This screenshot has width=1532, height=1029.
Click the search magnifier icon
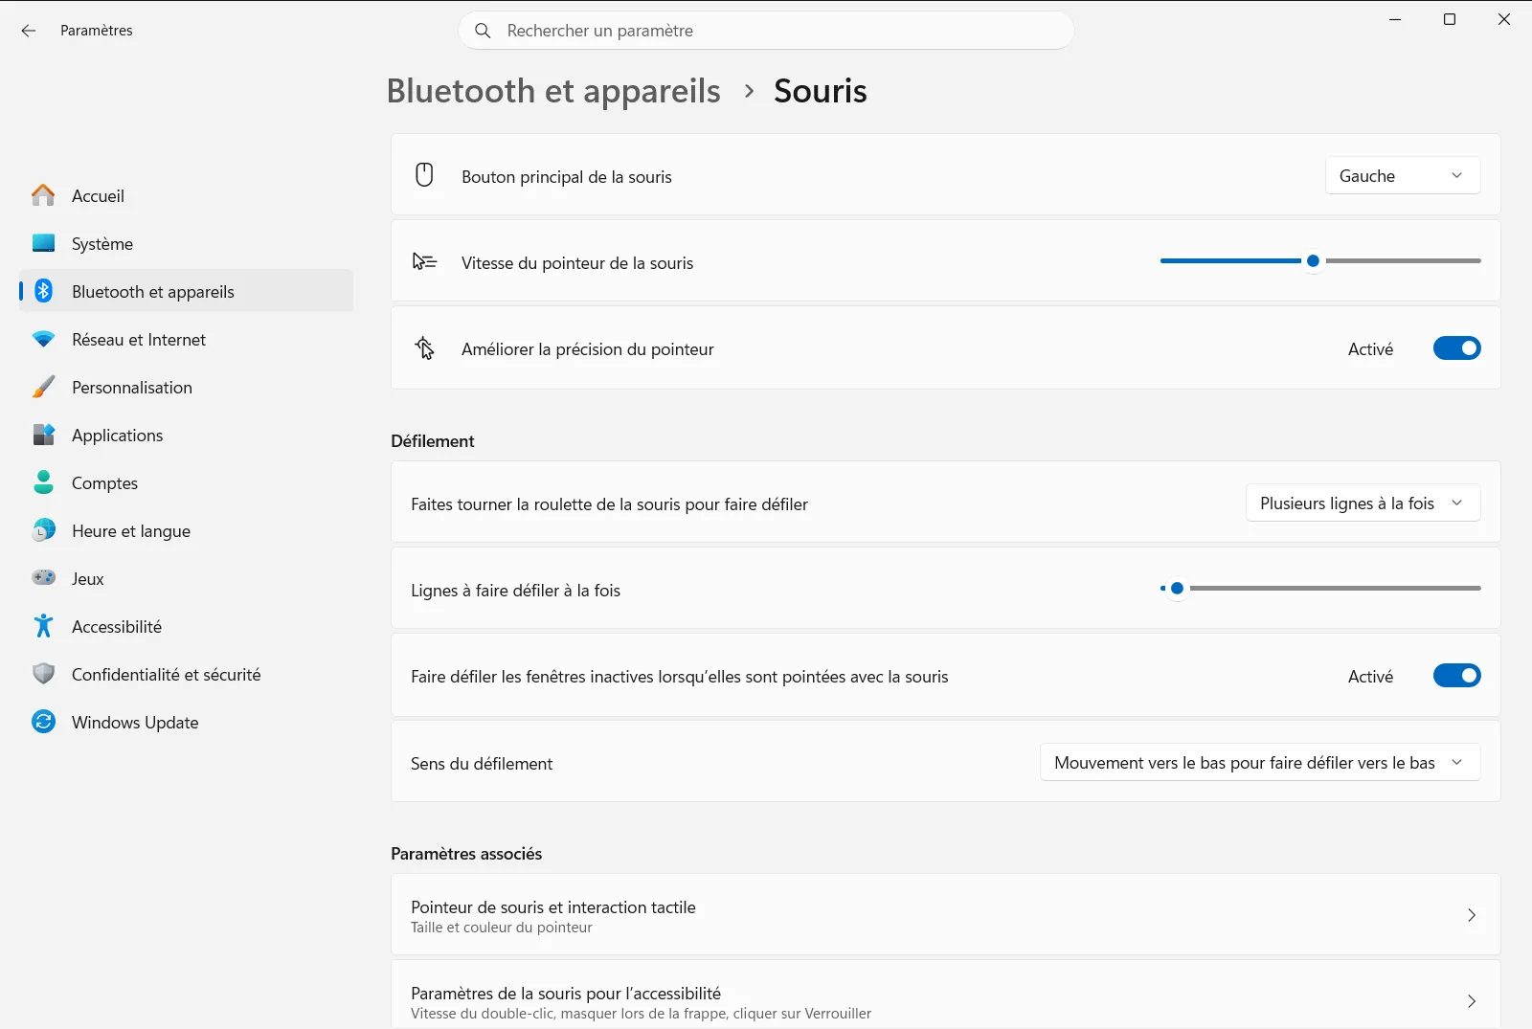(x=484, y=31)
